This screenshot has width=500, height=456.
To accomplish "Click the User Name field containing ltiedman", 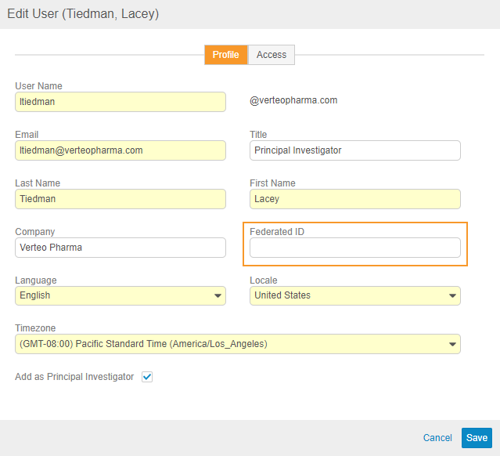I will coord(120,102).
